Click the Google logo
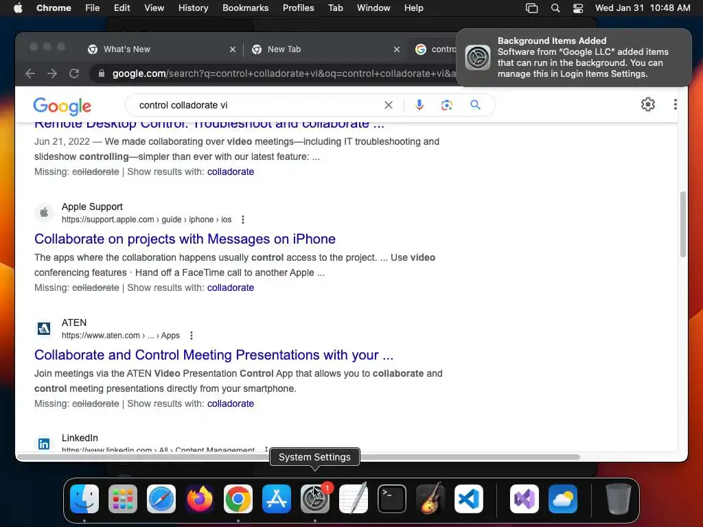 click(x=62, y=106)
